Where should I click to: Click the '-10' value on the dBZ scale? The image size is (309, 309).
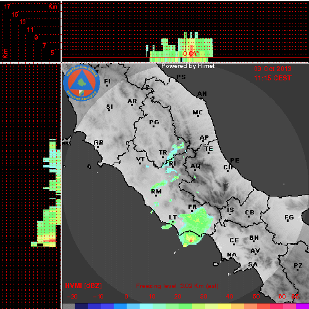[98, 297]
